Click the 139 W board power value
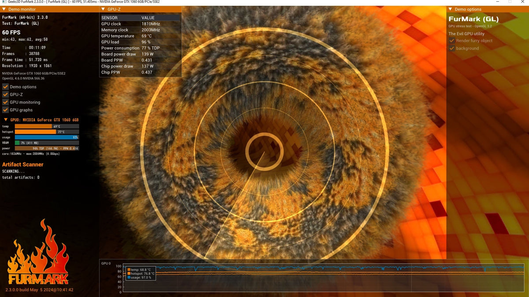 click(x=148, y=54)
